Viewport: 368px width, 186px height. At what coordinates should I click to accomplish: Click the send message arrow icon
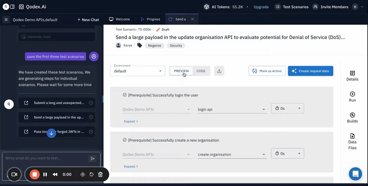pos(92,158)
